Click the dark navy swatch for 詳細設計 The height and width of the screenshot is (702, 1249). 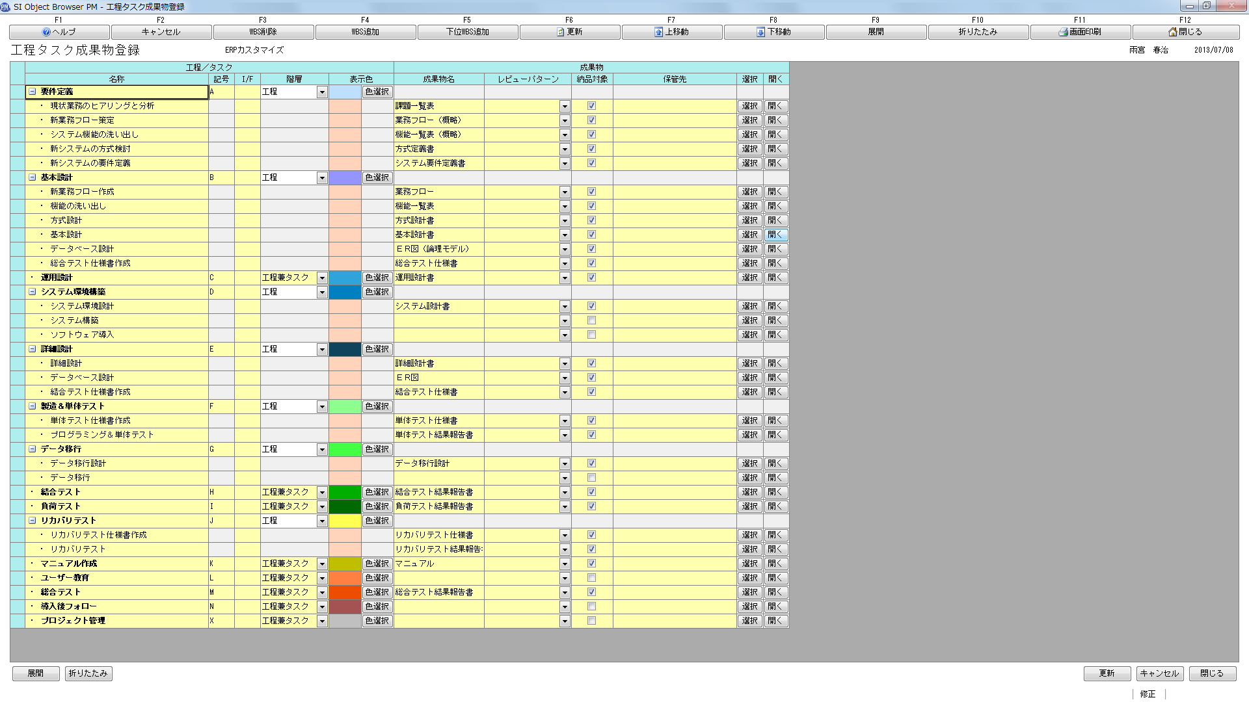click(x=345, y=349)
